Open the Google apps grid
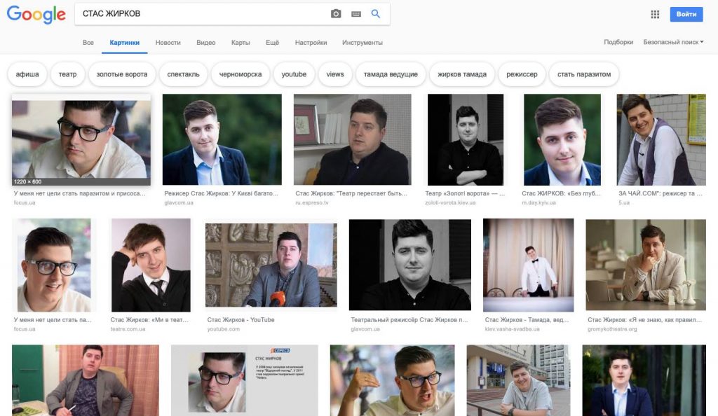The height and width of the screenshot is (416, 718). 655,14
